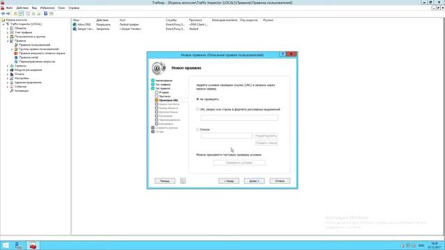445x250 pixels.
Task: Click the red Traffic Inspector taskbar icon
Action: pos(33,245)
